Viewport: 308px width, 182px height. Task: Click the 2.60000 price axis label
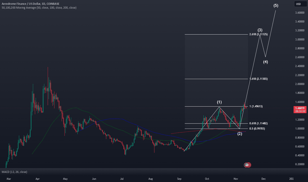[300, 57]
